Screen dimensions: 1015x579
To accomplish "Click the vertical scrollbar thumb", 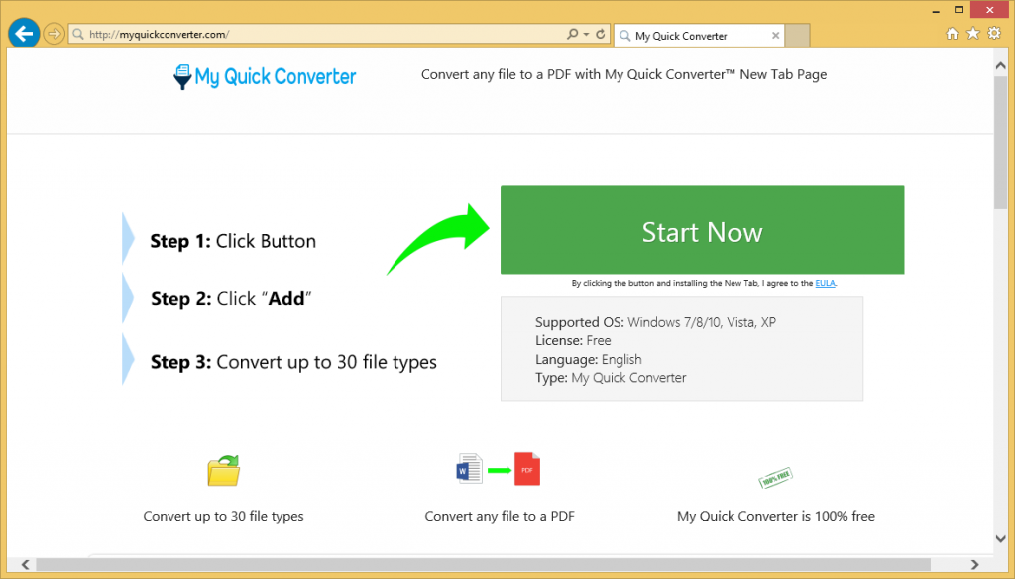I will click(1001, 143).
